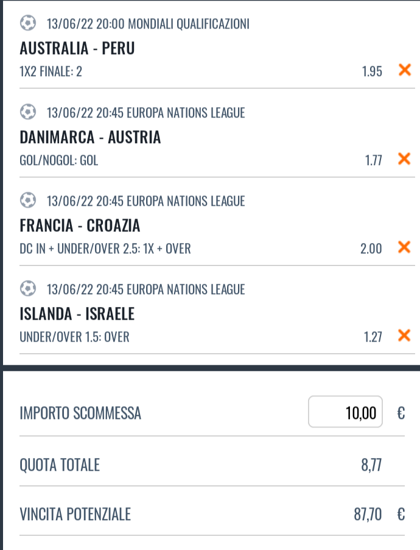Click the Quota Totale 8,77 value

[371, 465]
